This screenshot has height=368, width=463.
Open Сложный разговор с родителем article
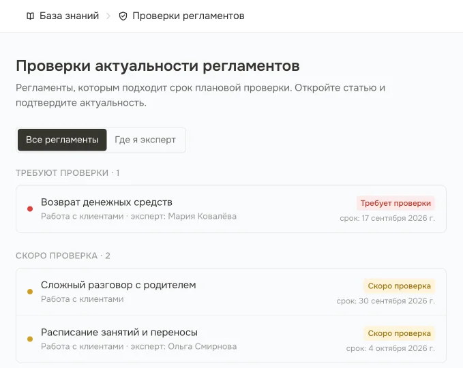tap(119, 285)
